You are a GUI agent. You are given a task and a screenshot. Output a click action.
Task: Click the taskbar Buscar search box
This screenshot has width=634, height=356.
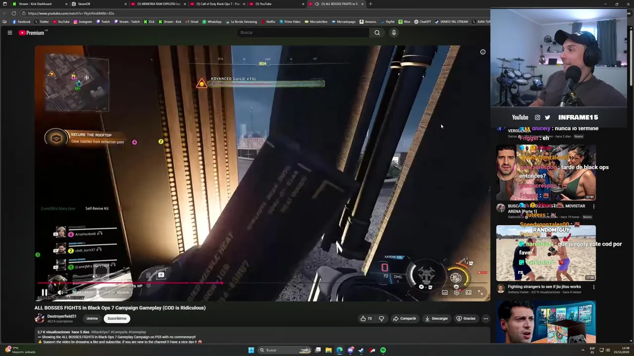(x=285, y=350)
